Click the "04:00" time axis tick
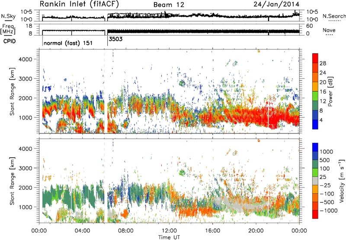 [82, 231]
